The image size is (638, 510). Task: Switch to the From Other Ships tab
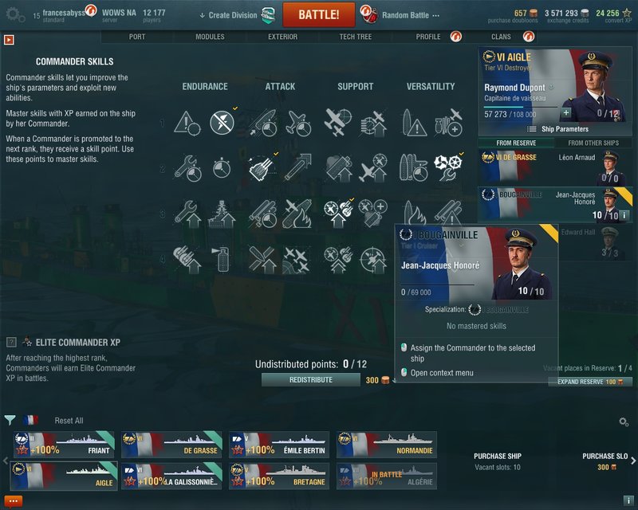[x=593, y=143]
